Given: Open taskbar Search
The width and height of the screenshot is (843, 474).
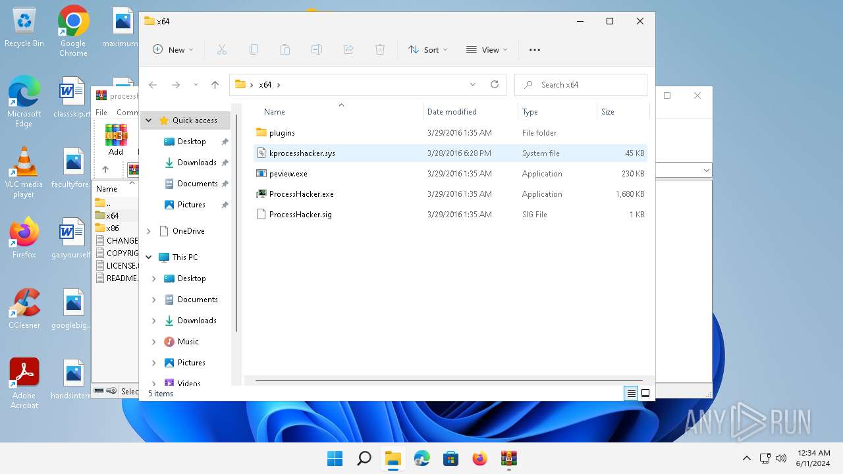Looking at the screenshot, I should [x=364, y=458].
